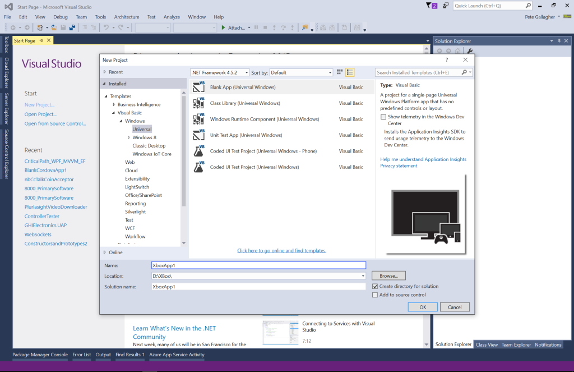
Task: Select Coded UI Test Project Phone template
Action: pyautogui.click(x=282, y=151)
